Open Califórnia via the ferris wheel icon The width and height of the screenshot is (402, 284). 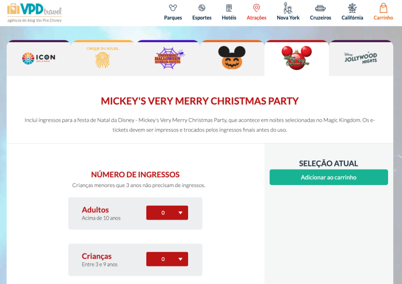(352, 8)
